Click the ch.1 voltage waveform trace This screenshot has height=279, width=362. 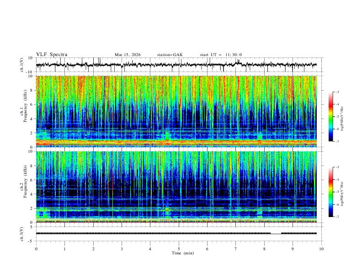176,65
